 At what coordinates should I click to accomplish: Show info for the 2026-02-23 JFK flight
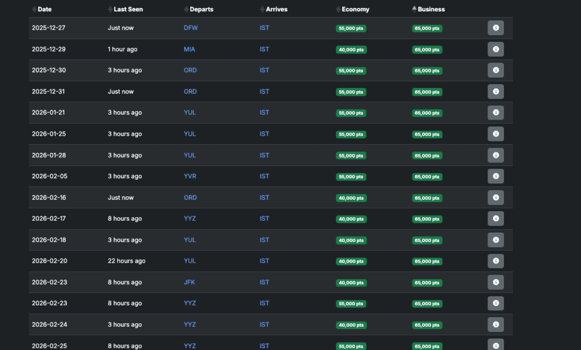click(495, 282)
